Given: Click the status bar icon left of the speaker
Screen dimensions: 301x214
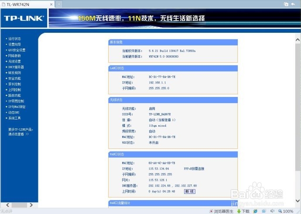Looking at the screenshot, I should coord(264,211).
